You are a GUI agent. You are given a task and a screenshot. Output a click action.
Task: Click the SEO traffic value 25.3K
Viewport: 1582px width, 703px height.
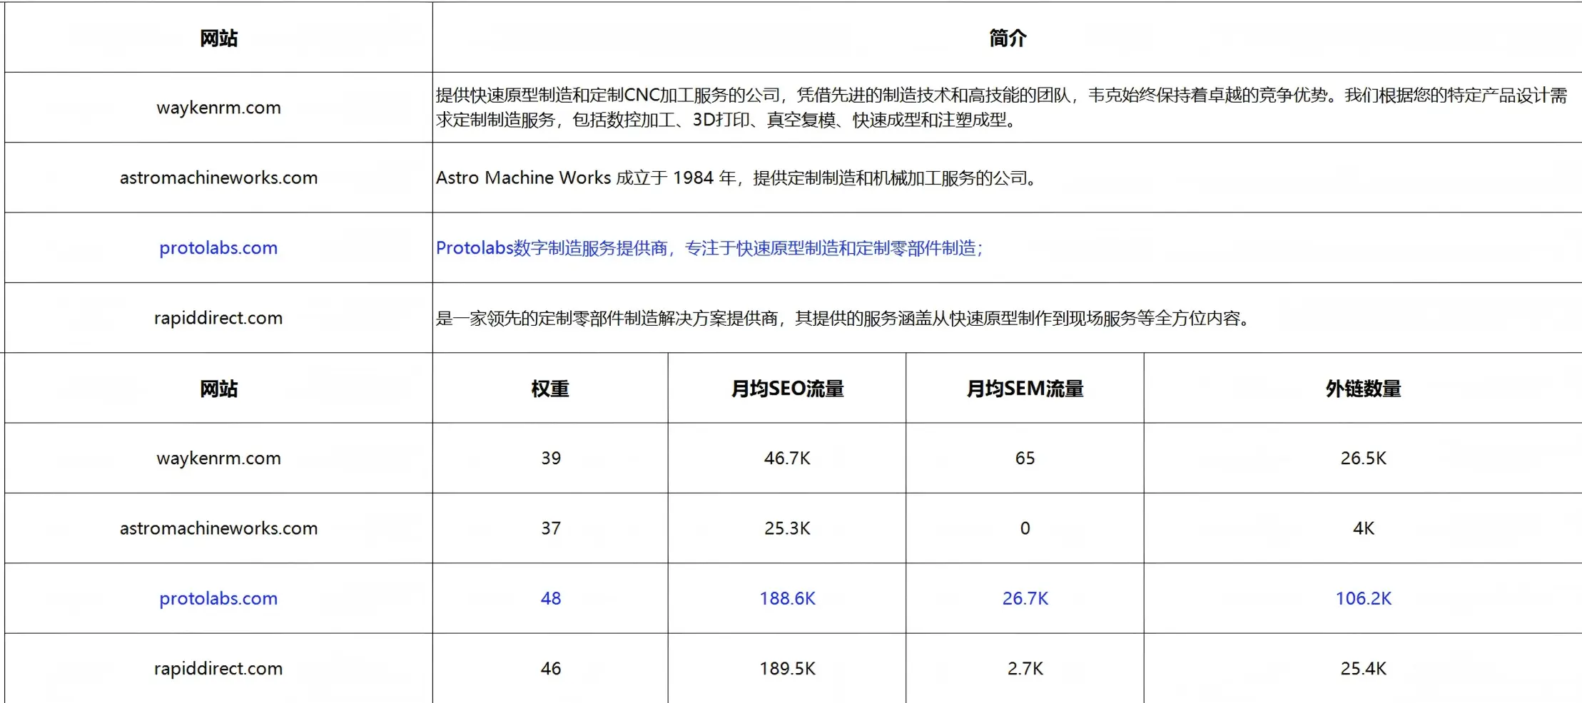[x=787, y=528]
